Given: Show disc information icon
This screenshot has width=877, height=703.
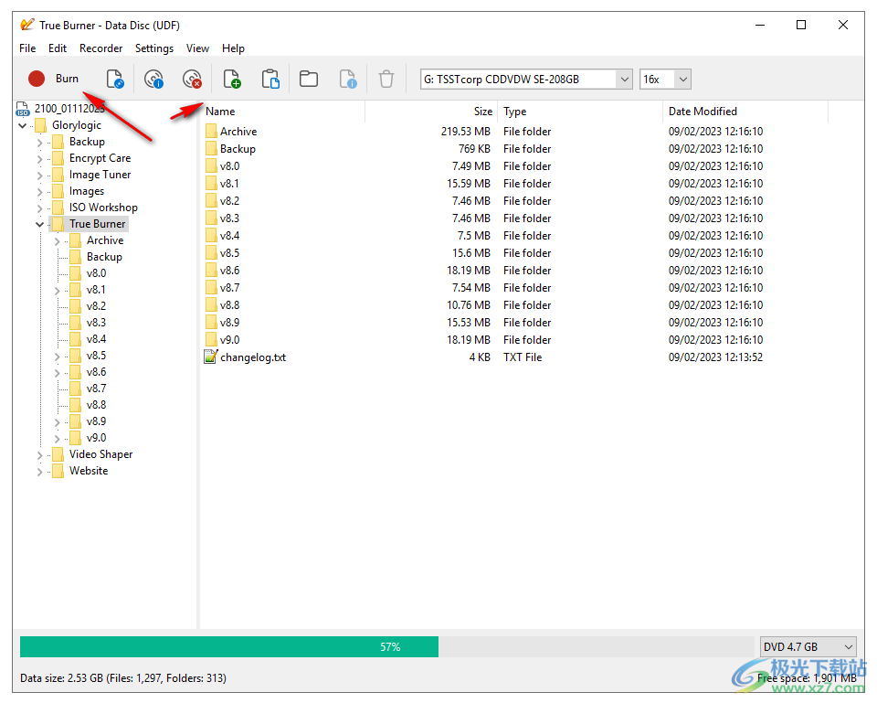Looking at the screenshot, I should click(x=153, y=79).
